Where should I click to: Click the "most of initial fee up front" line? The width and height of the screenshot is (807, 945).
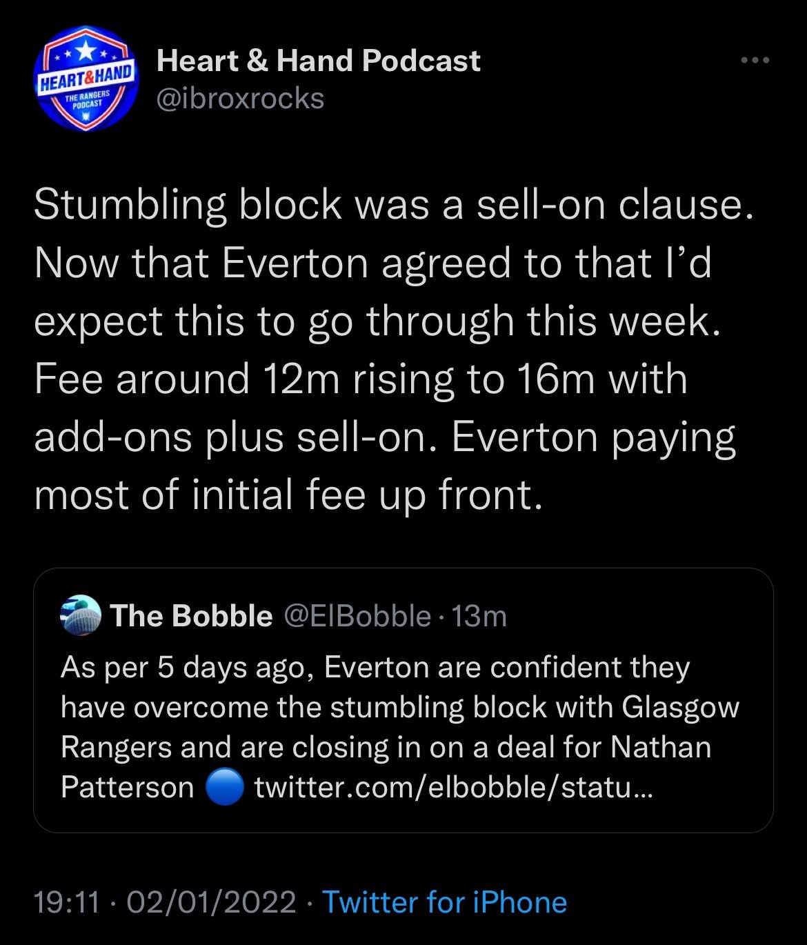(288, 495)
